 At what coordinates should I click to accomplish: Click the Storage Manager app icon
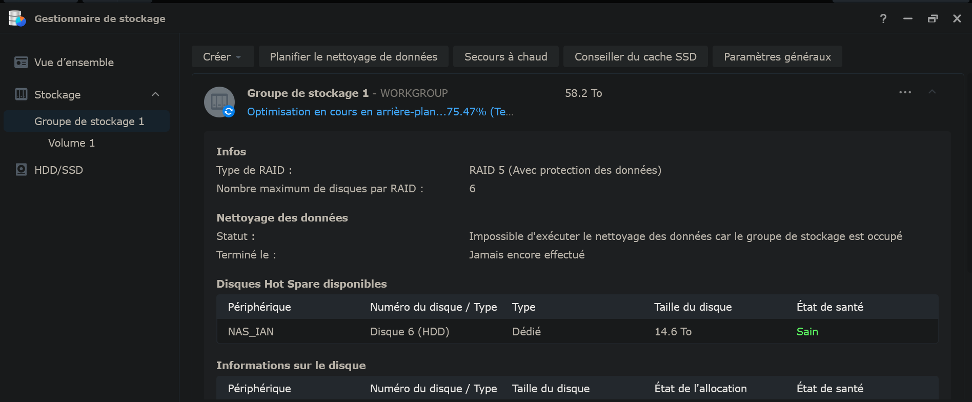coord(17,18)
